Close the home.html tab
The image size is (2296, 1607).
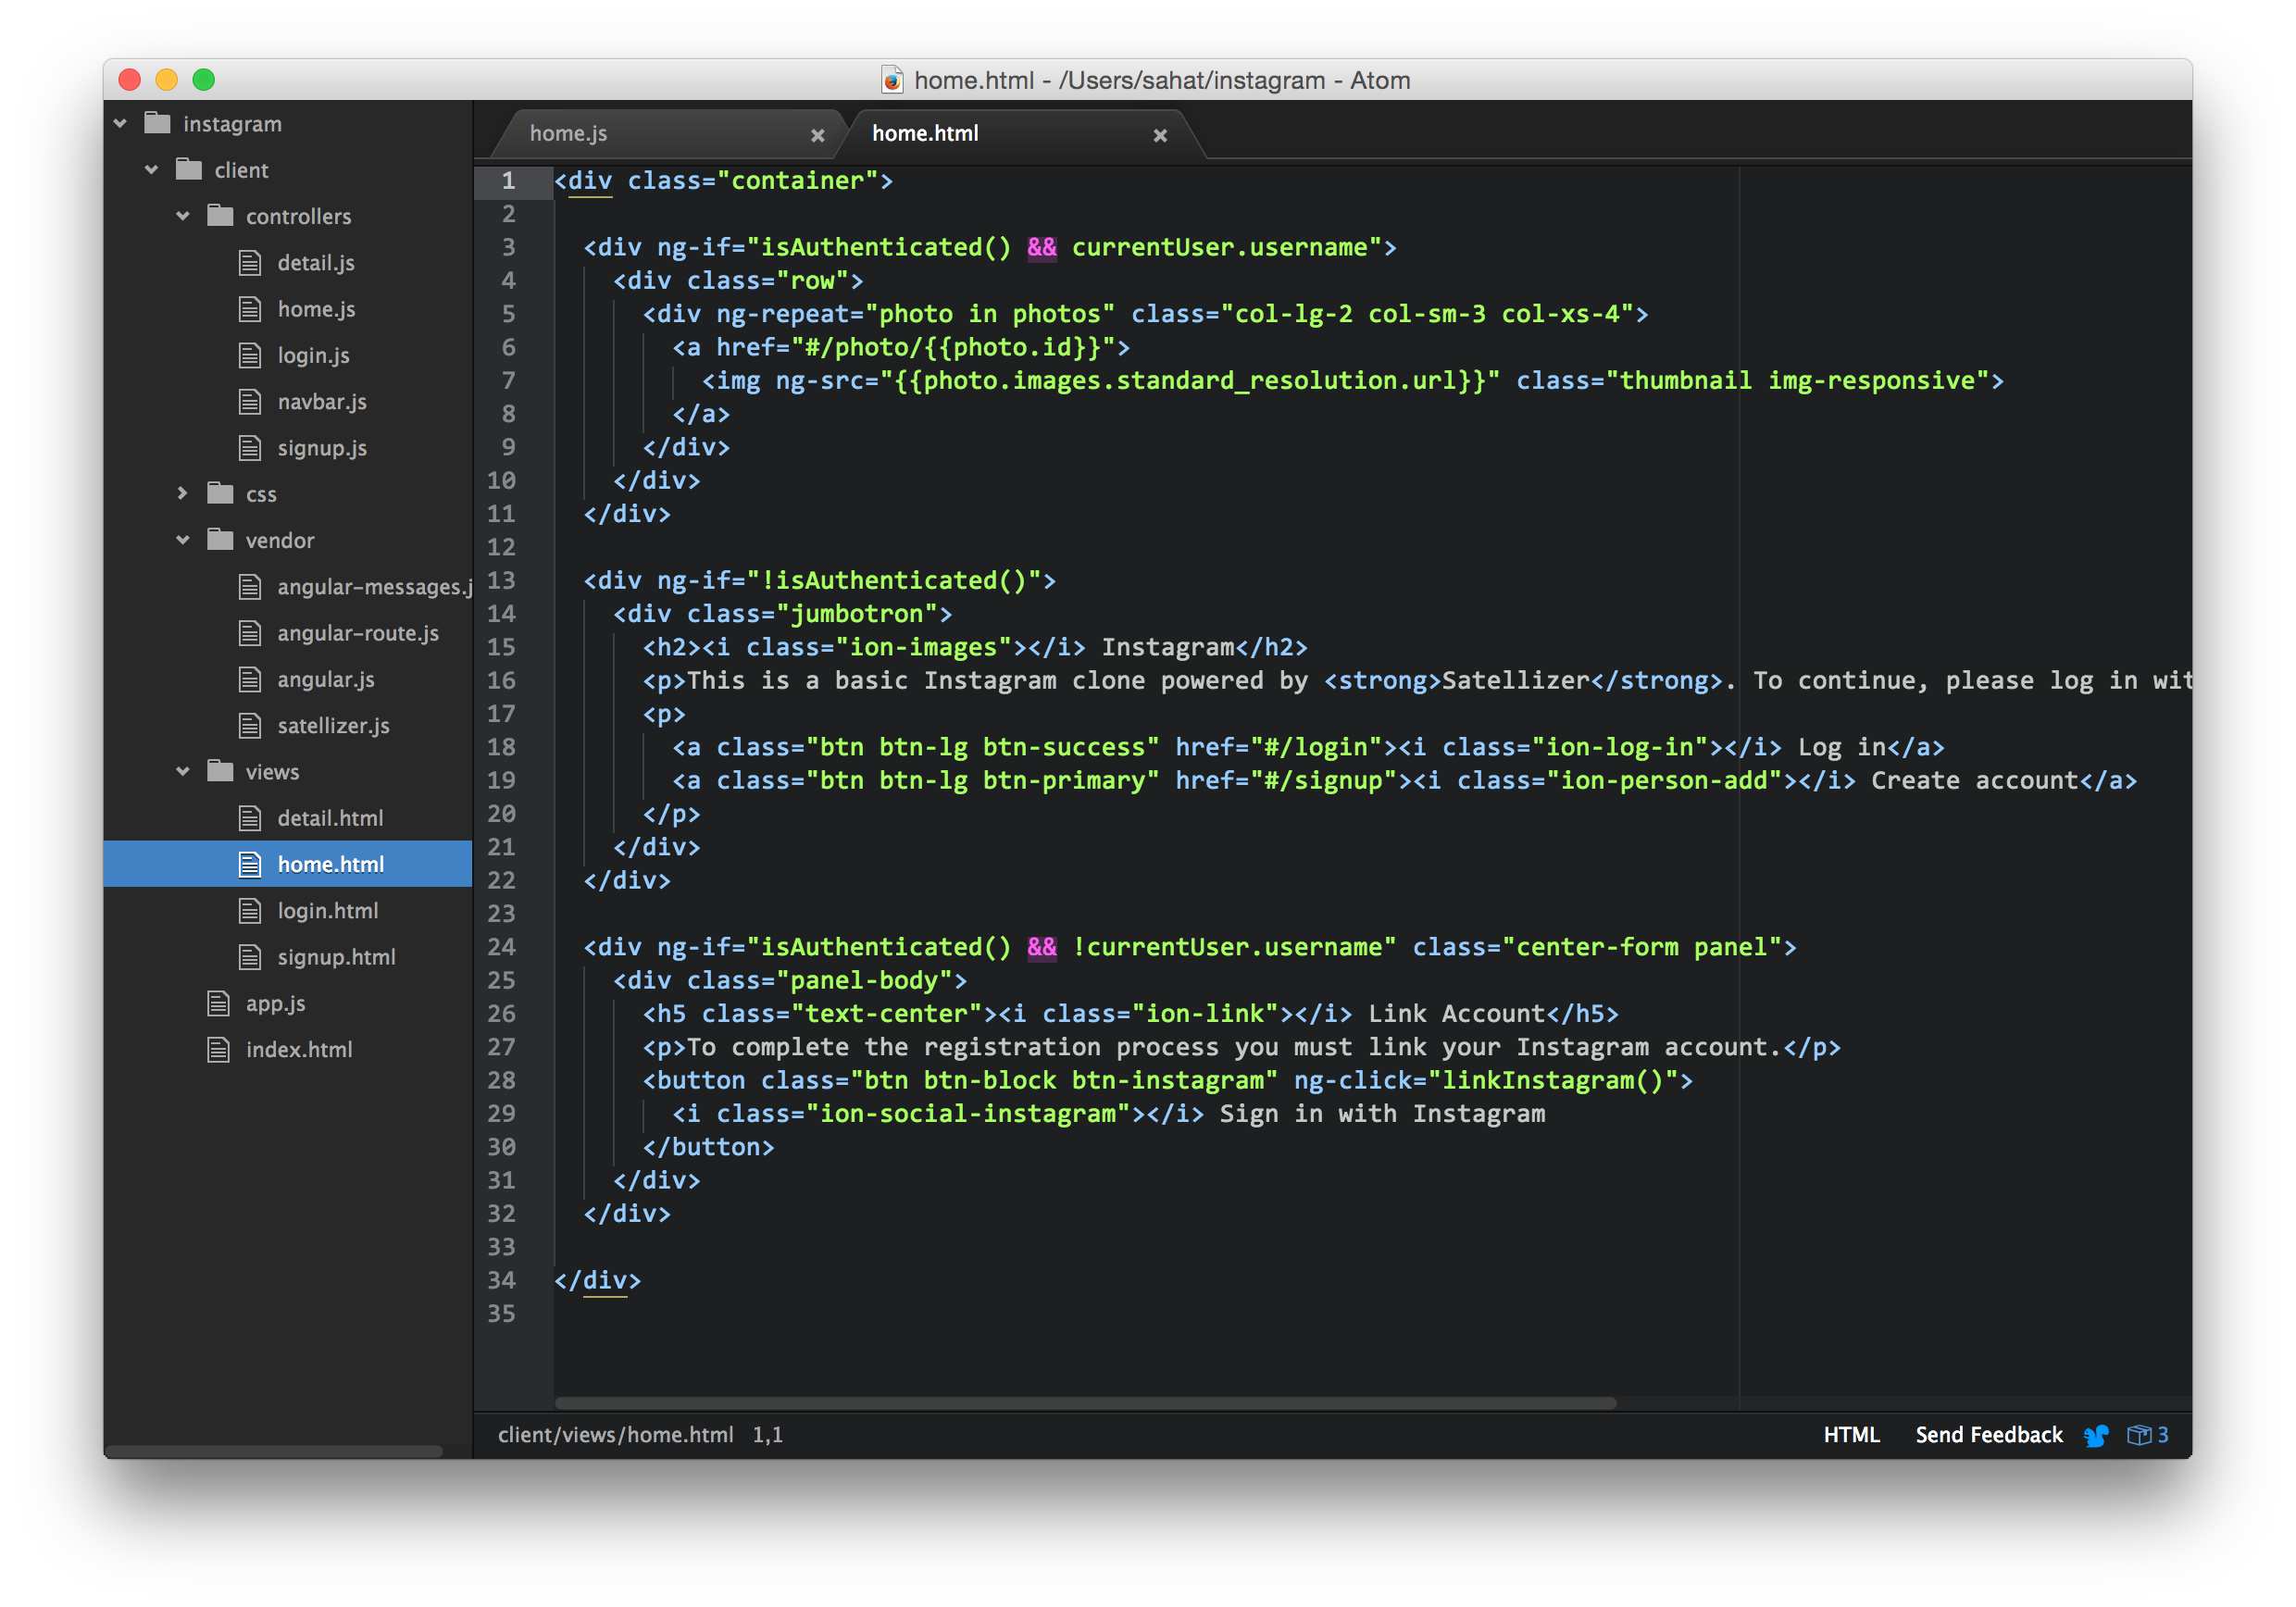click(1160, 135)
